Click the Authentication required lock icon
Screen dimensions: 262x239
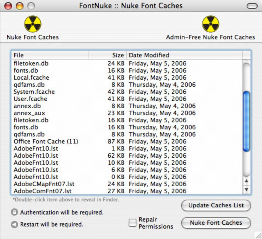pyautogui.click(x=15, y=212)
